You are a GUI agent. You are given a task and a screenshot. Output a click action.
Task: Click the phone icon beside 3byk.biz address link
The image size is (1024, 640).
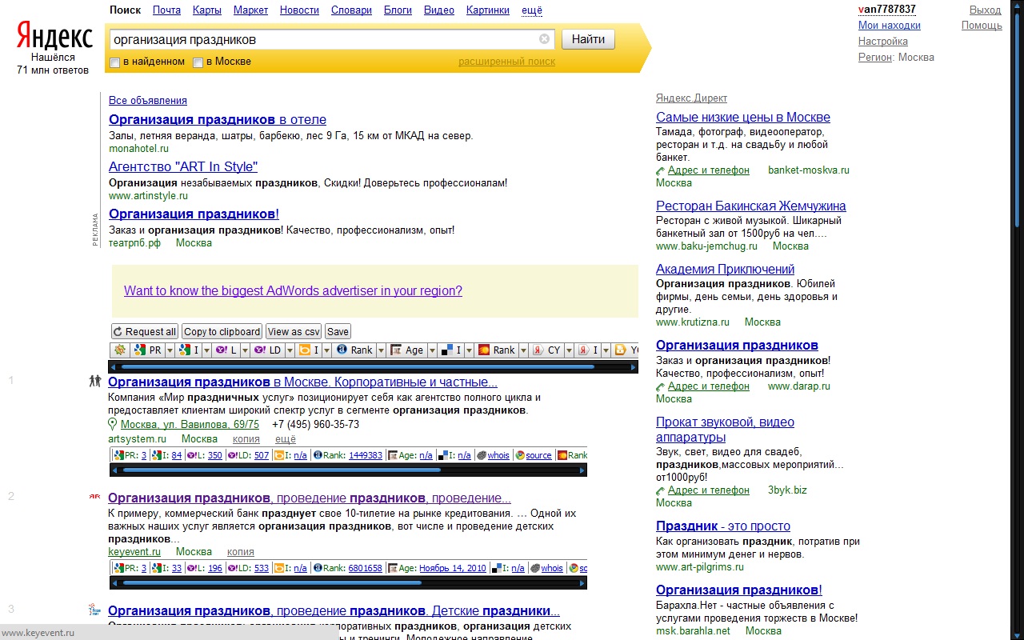tap(661, 490)
